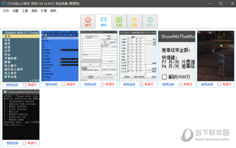Open 使用说明 under the outfit editor card
This screenshot has height=148, width=236.
[x=129, y=84]
